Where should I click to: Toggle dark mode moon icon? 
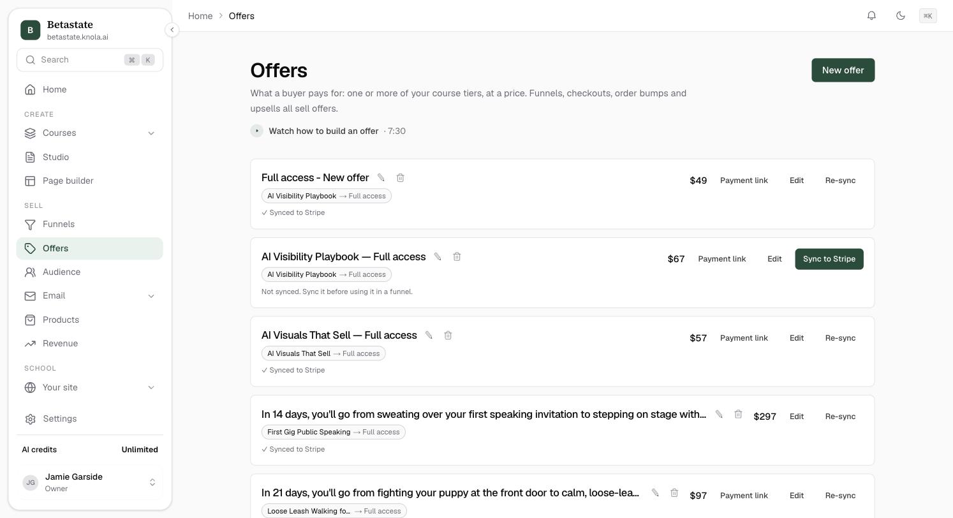coord(901,16)
